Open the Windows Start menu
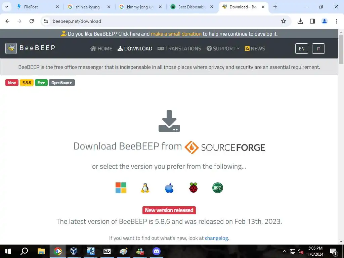The image size is (344, 258). tap(8, 251)
